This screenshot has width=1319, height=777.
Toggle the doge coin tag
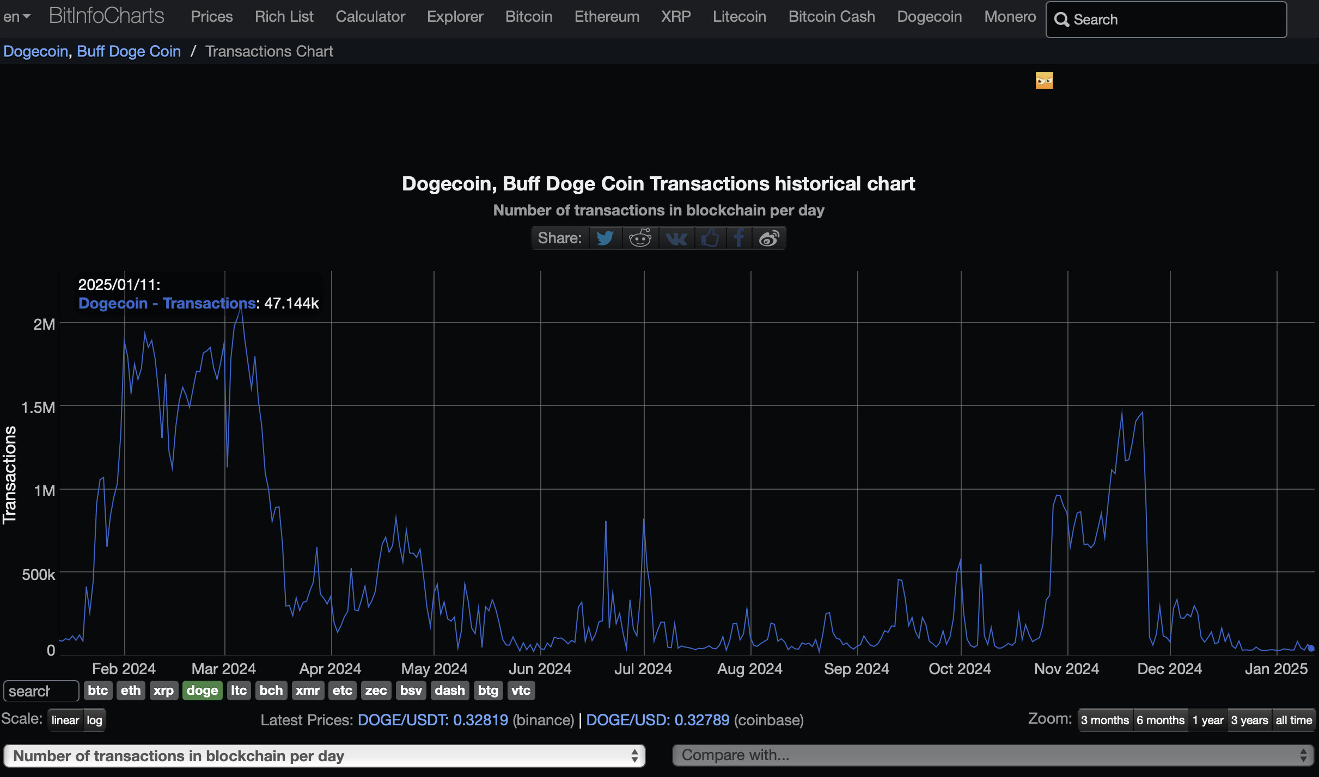[202, 690]
